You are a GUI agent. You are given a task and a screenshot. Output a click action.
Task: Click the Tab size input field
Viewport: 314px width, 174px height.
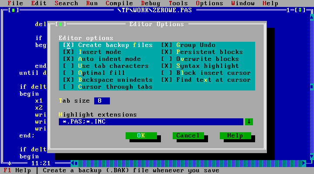(x=102, y=101)
